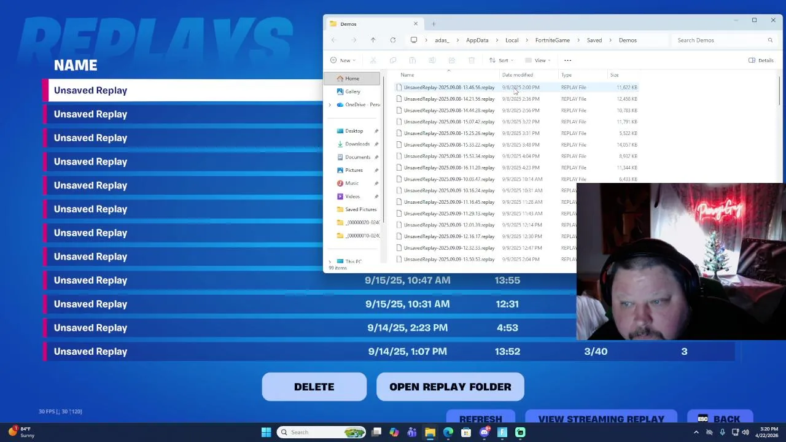Open Home in Explorer navigation pane
This screenshot has width=786, height=442.
pyautogui.click(x=352, y=79)
